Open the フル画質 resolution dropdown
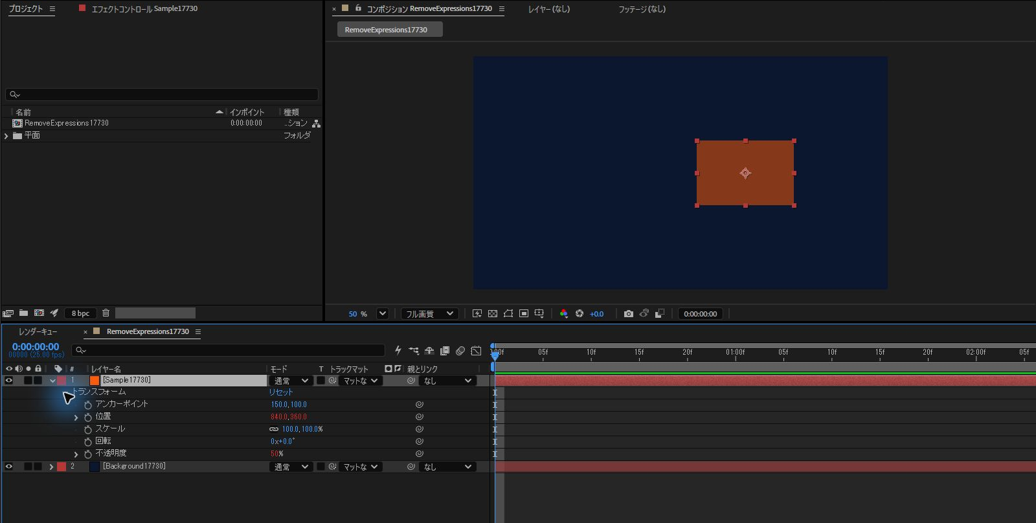 pyautogui.click(x=430, y=314)
